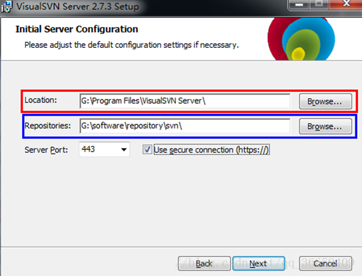Toggle Use secure connection (https://) checkbox
The height and width of the screenshot is (276, 362).
pos(147,150)
